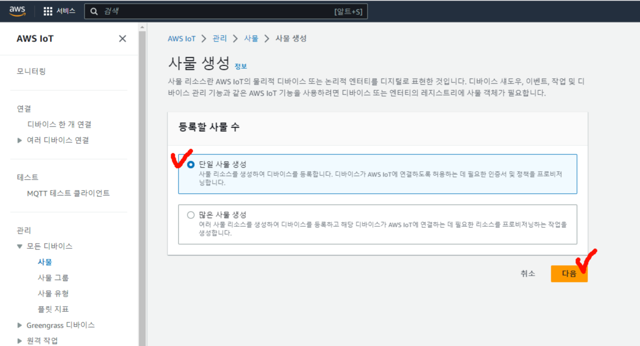This screenshot has height=346, width=640.
Task: Expand 원격 작업 tree arrow
Action: tap(20, 341)
